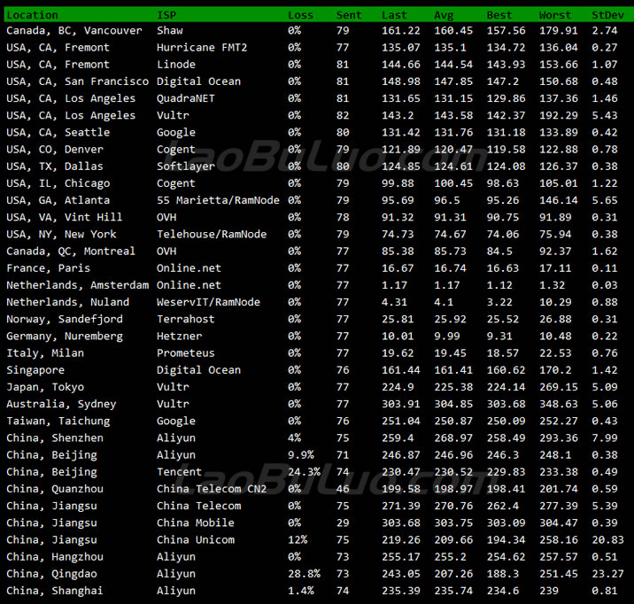634x604 pixels.
Task: Select the WeservIT/RamNode ISP entry
Action: (x=208, y=302)
